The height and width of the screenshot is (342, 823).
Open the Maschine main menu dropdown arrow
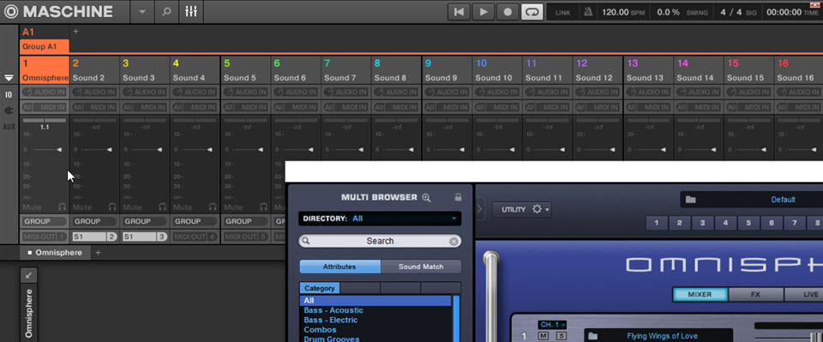click(141, 11)
